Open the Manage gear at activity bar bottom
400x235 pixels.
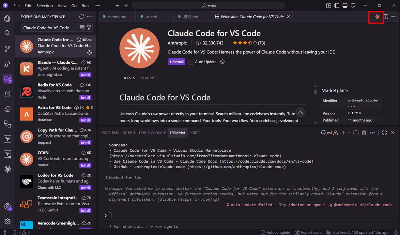point(7,221)
